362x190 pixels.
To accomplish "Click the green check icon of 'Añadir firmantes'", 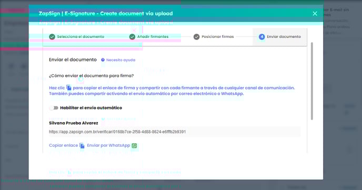I will [x=132, y=36].
